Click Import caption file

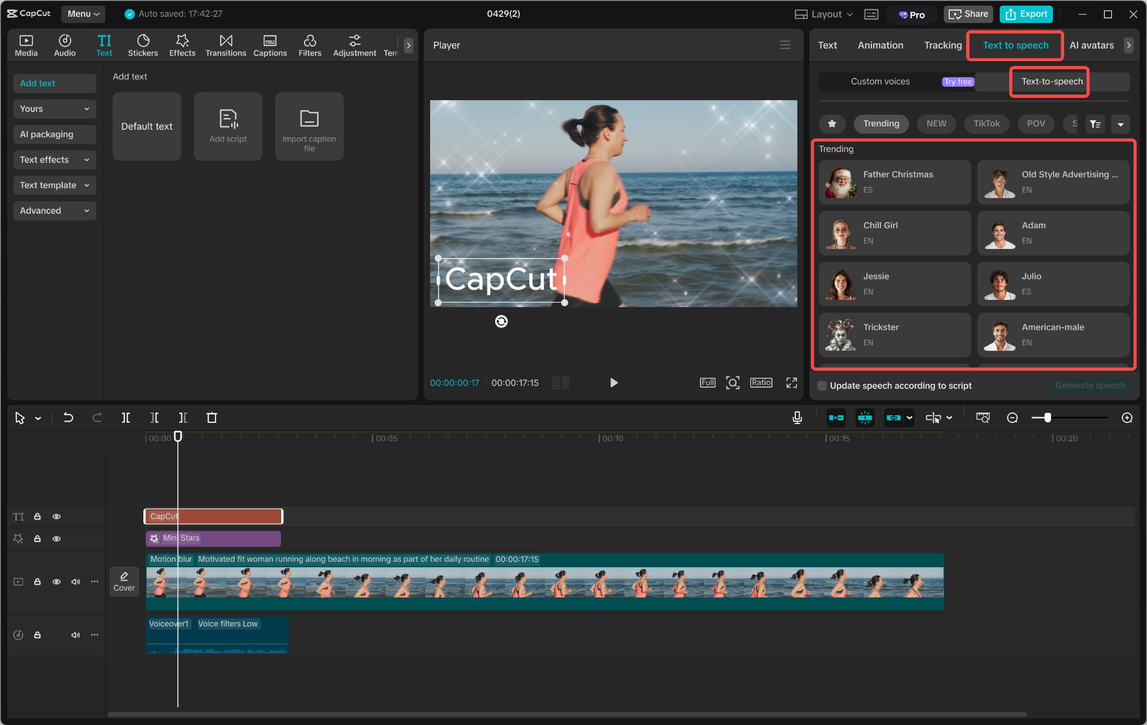pyautogui.click(x=309, y=126)
